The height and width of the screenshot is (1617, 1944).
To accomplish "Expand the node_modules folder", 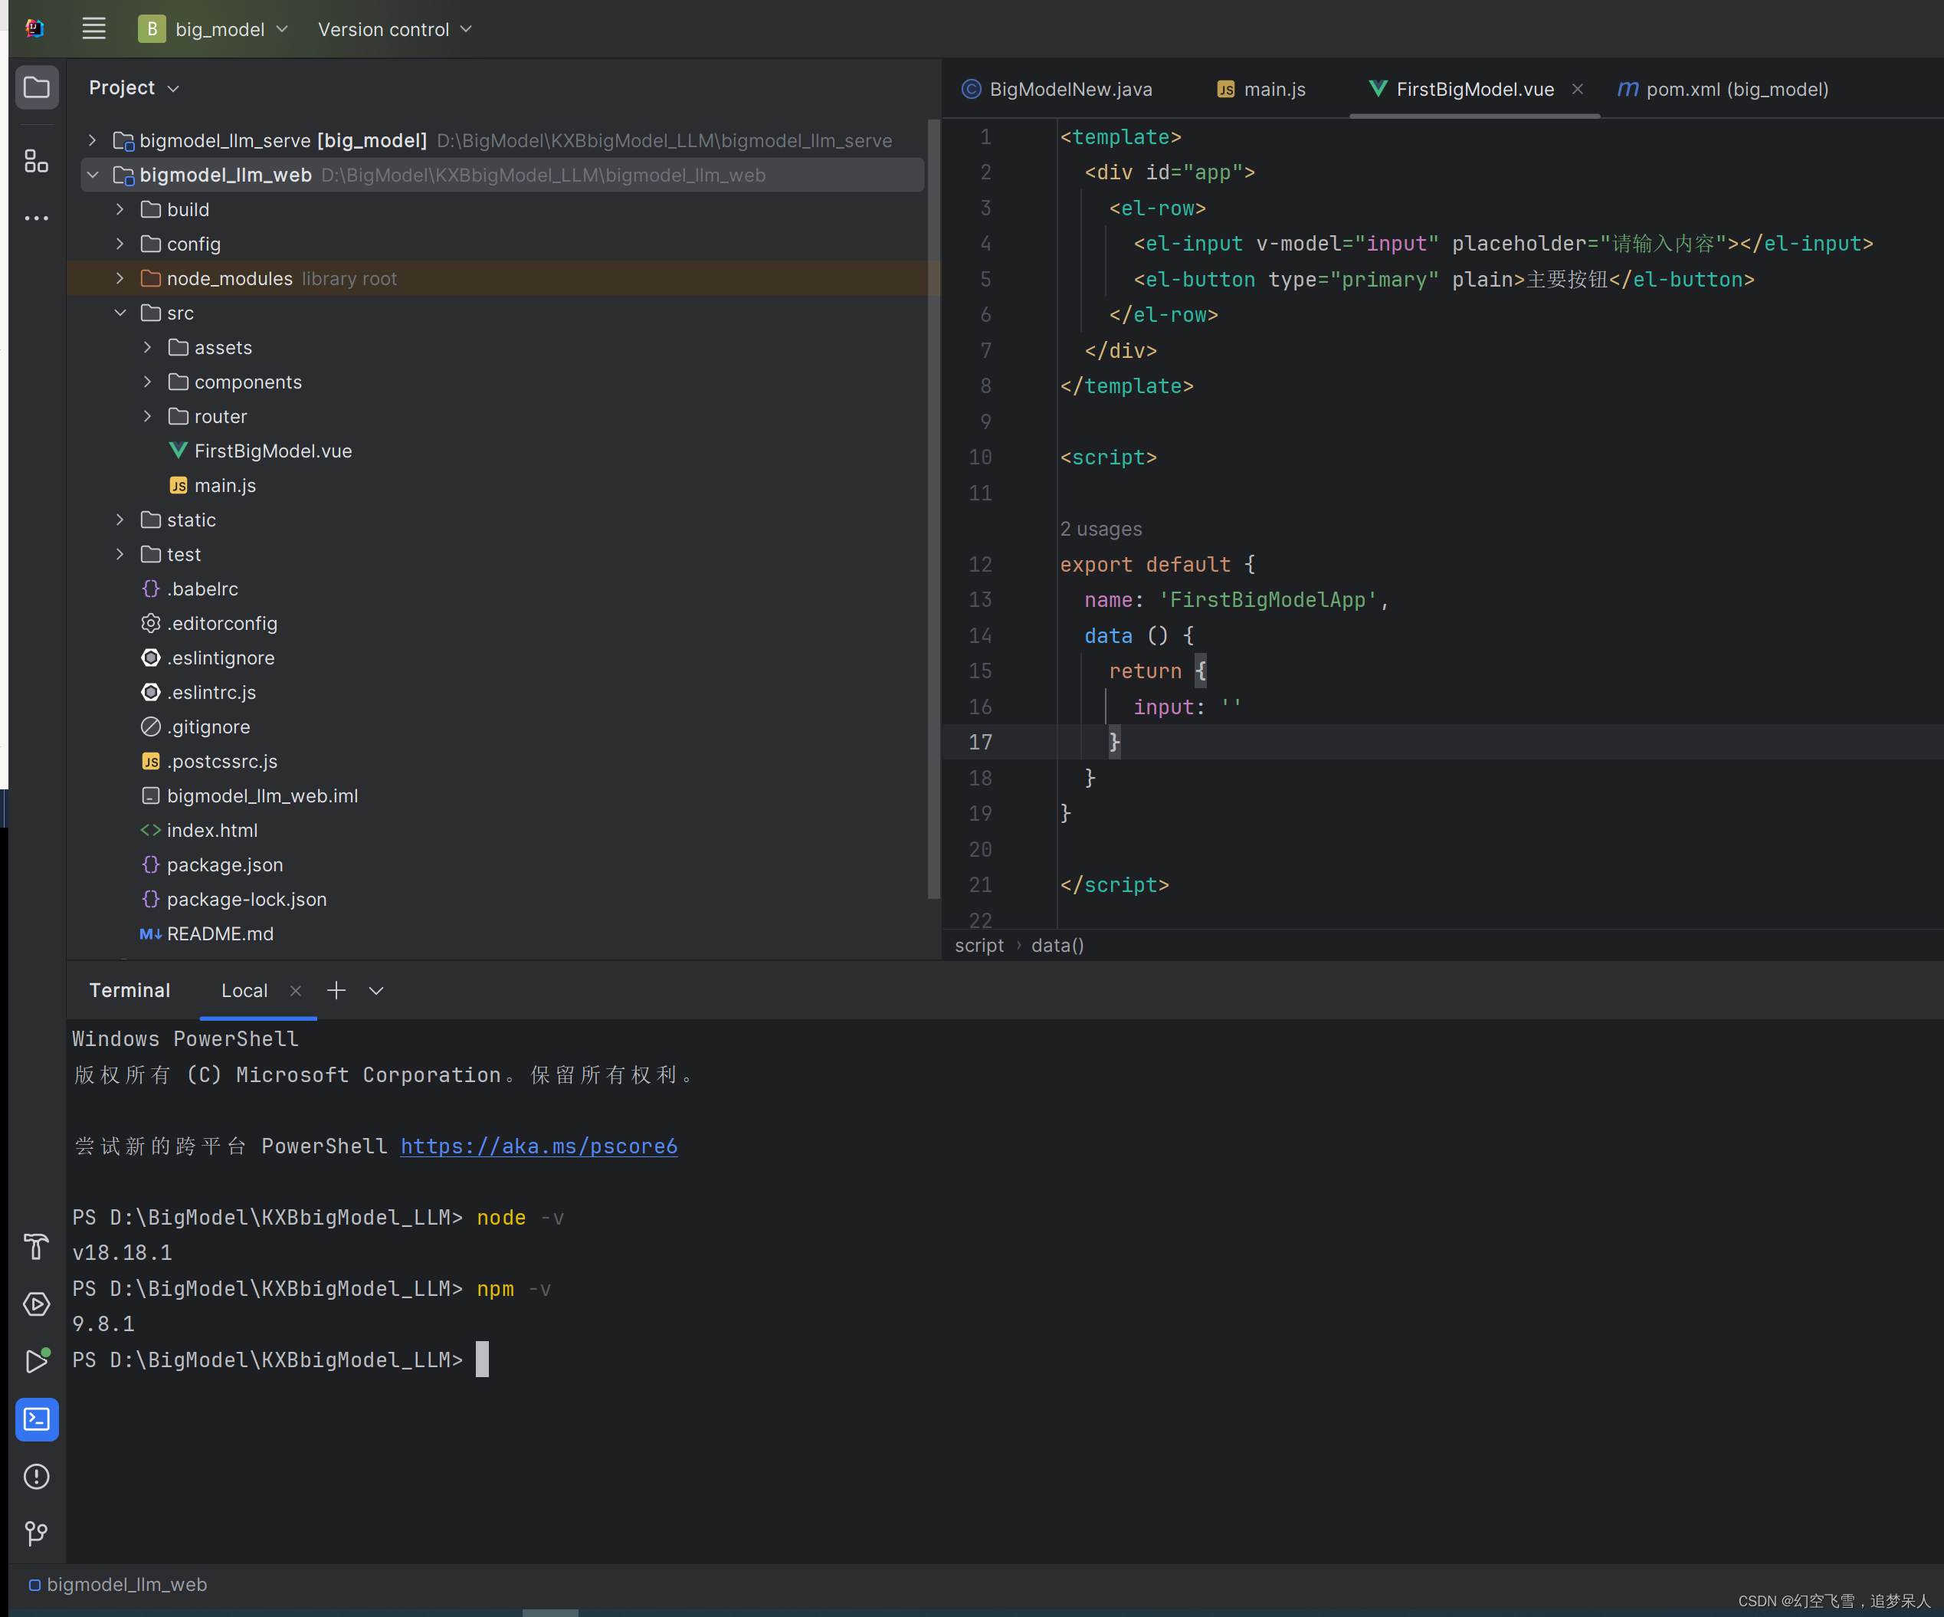I will pos(120,279).
